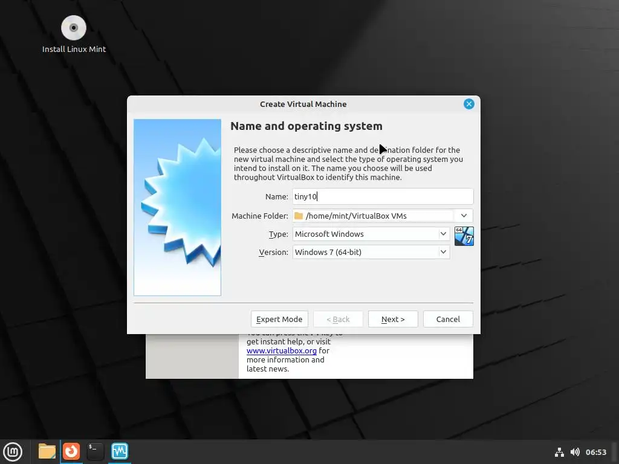Switch to the VirtualBox taskbar entry
This screenshot has width=619, height=464.
point(120,451)
